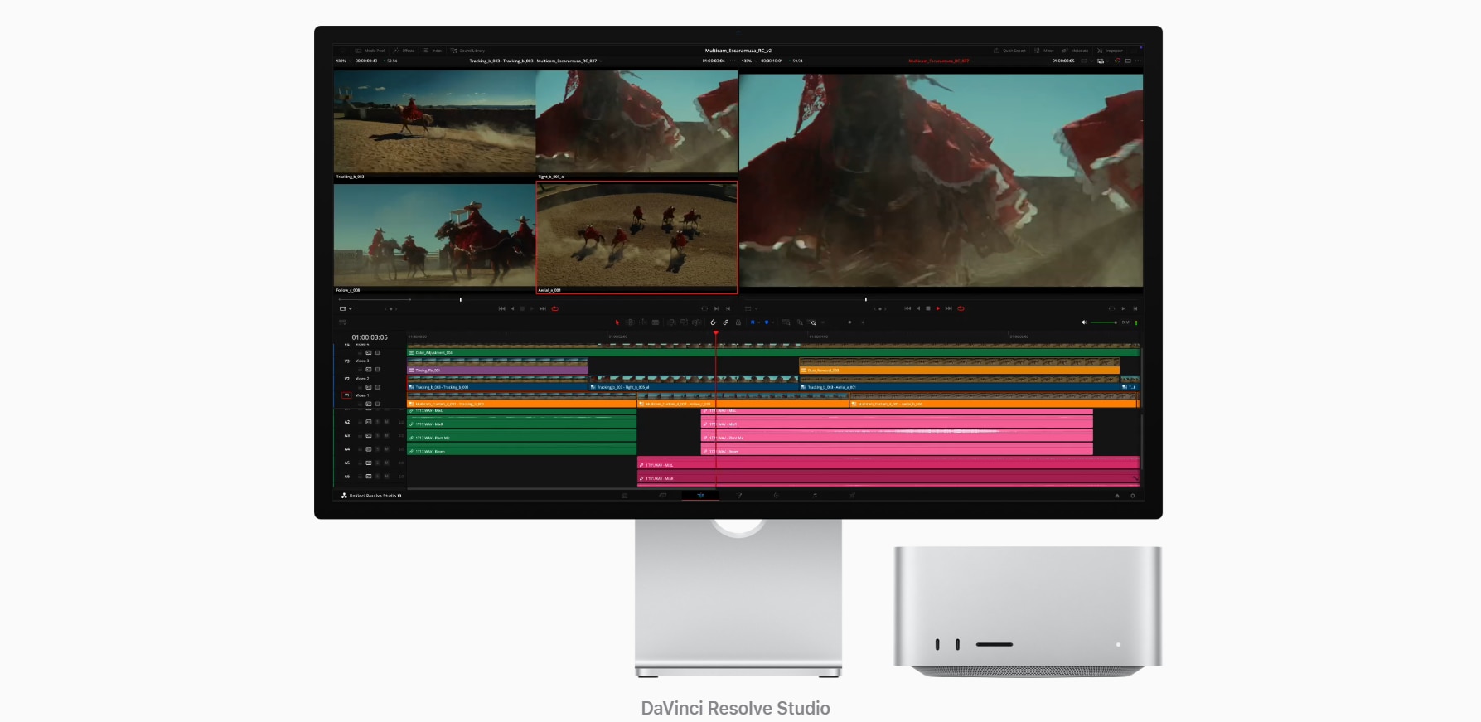Image resolution: width=1481 pixels, height=722 pixels.
Task: Add a marker with the marker icon
Action: (x=767, y=322)
